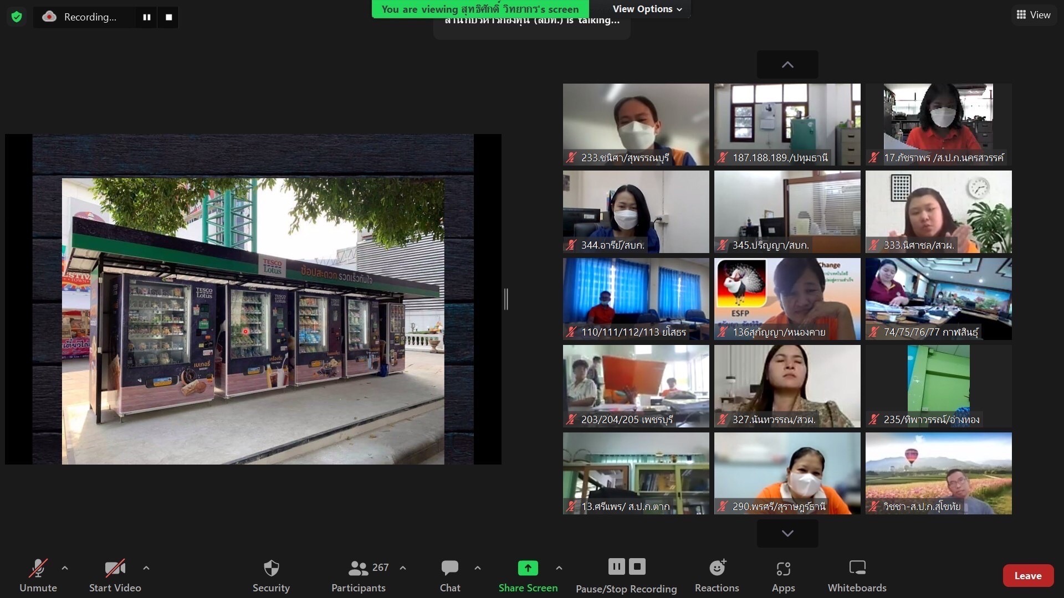Screen dimensions: 1064x598
Task: Open the Apps panel
Action: 783,575
